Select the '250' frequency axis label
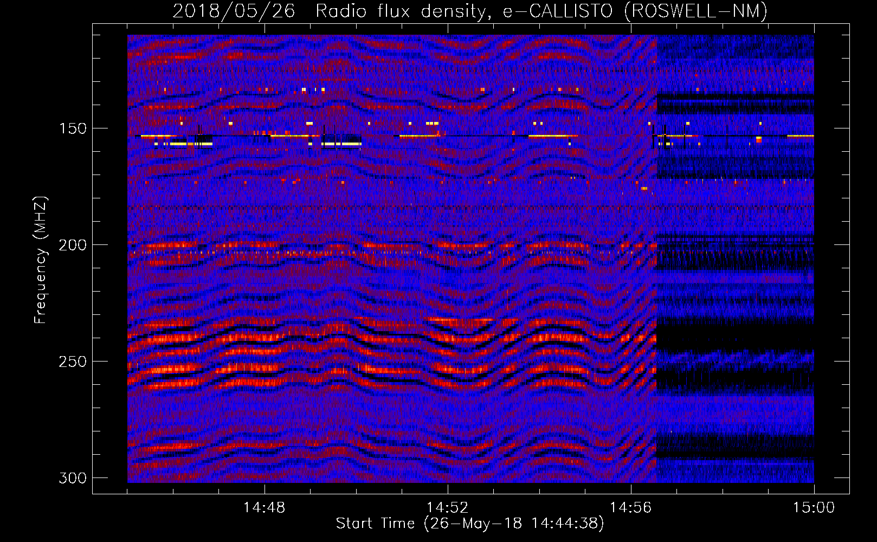 [x=72, y=362]
